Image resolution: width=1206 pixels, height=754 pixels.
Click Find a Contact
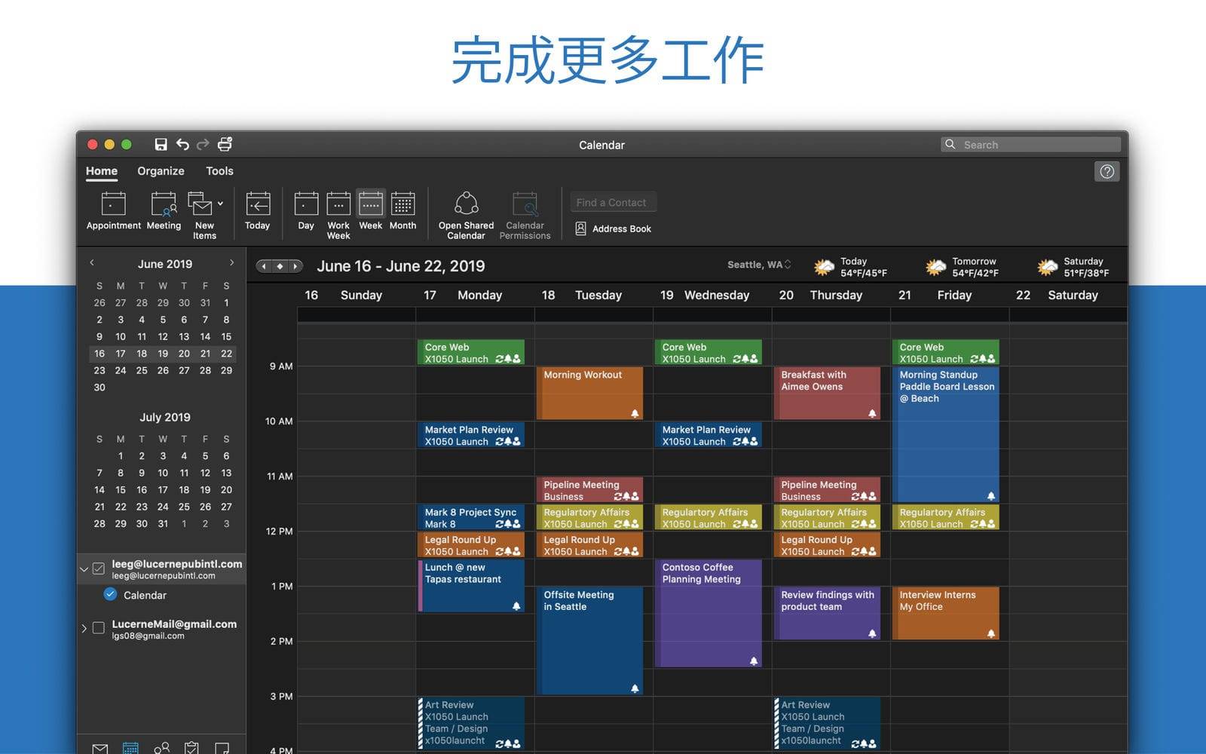(x=612, y=202)
